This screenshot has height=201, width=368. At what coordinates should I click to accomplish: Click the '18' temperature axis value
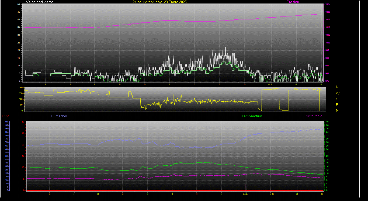(x=327, y=159)
